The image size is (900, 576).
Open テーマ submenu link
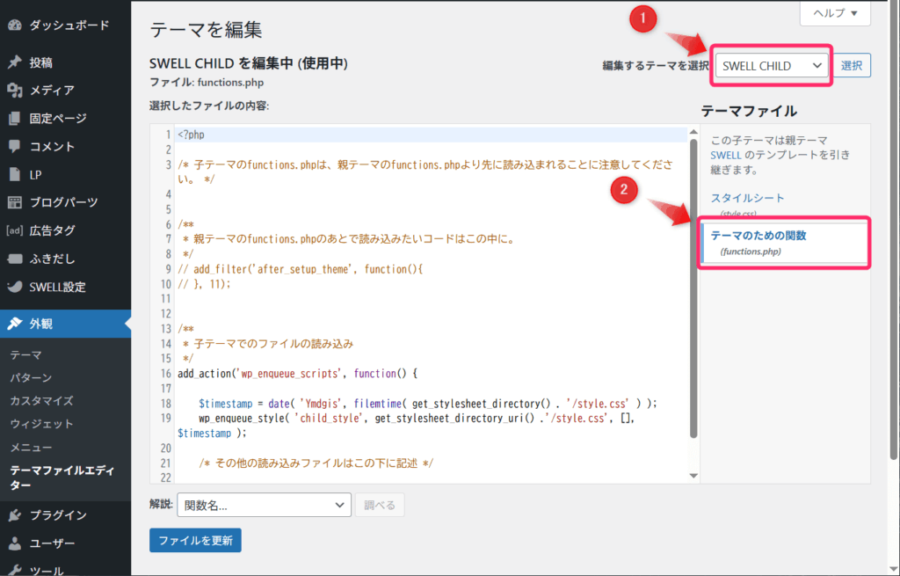click(25, 355)
